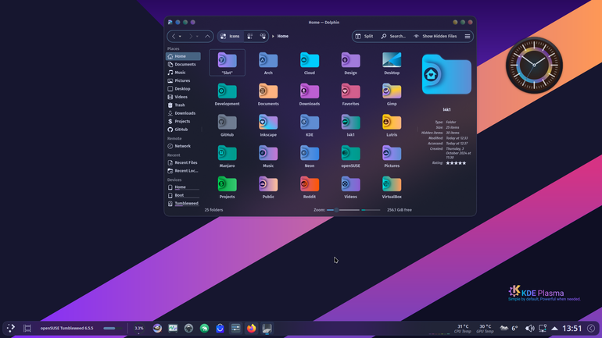
Task: Click the CPU Temp readout
Action: 463,329
